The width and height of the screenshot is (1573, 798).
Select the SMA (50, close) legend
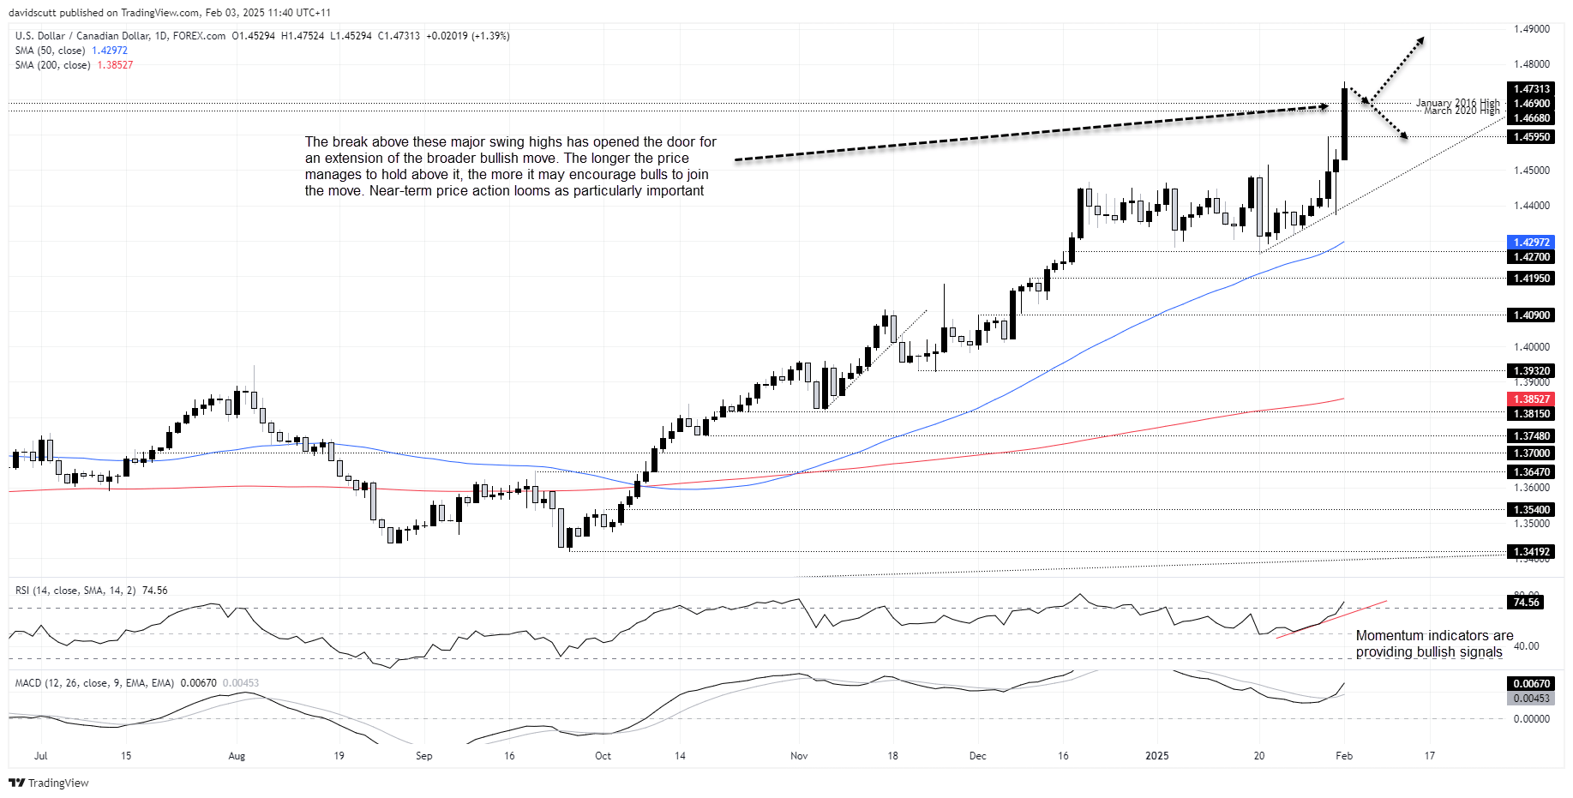coord(71,51)
